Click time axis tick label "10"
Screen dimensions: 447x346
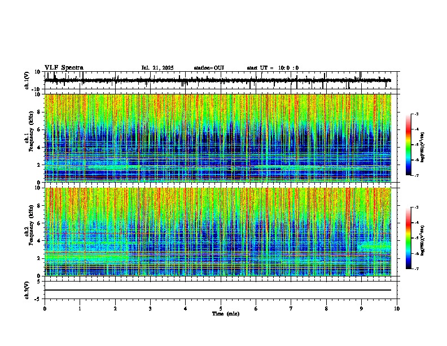[x=397, y=309]
